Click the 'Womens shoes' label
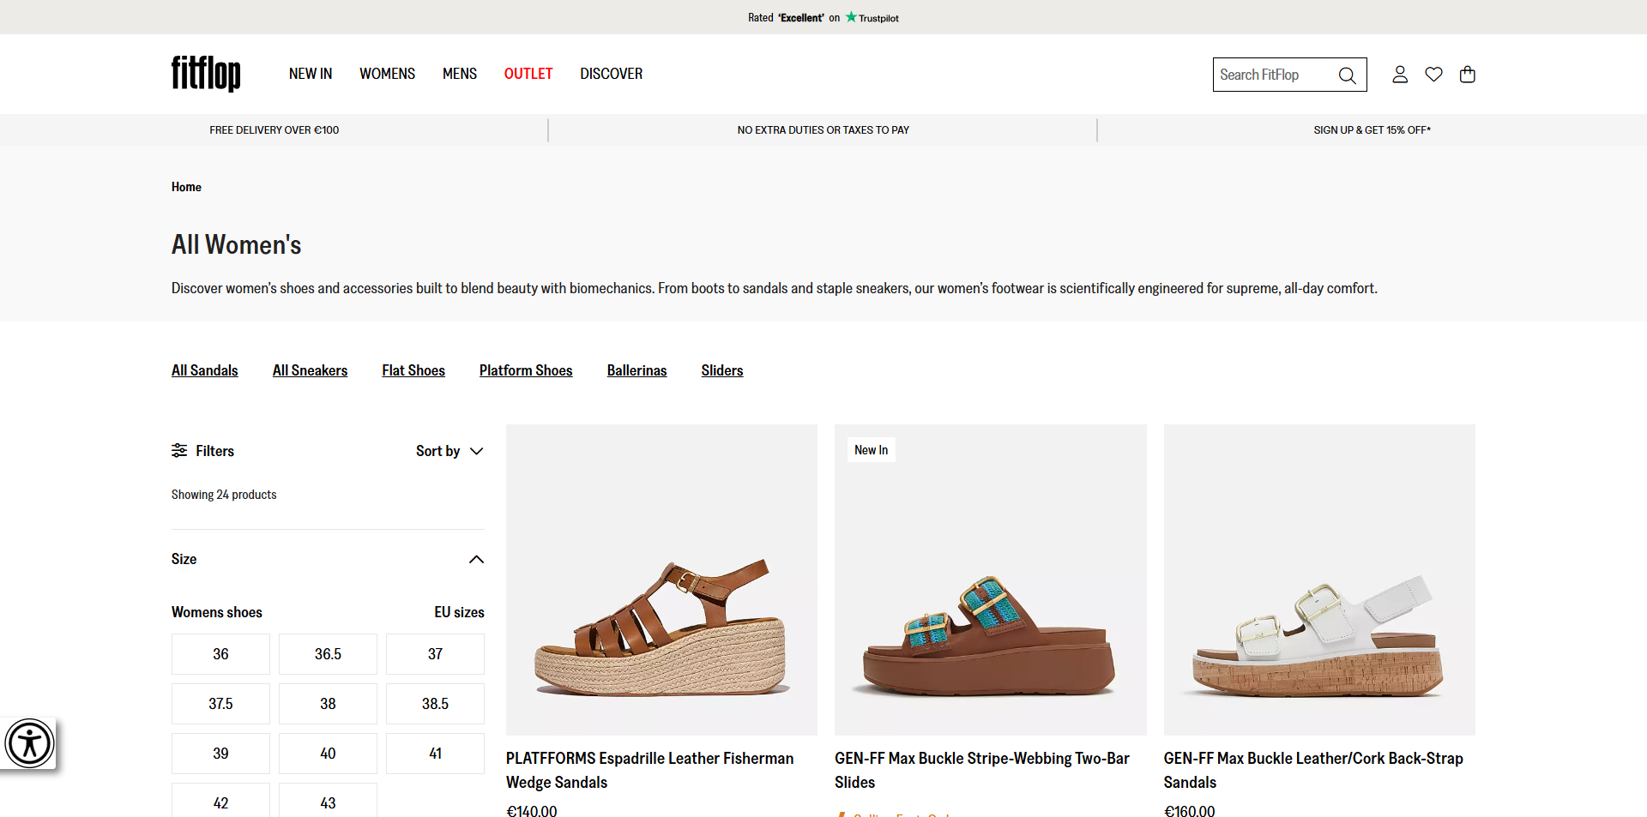Viewport: 1647px width, 817px height. tap(217, 612)
